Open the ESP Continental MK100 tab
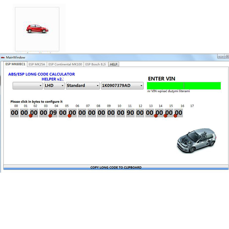The width and height of the screenshot is (229, 229). [65, 64]
